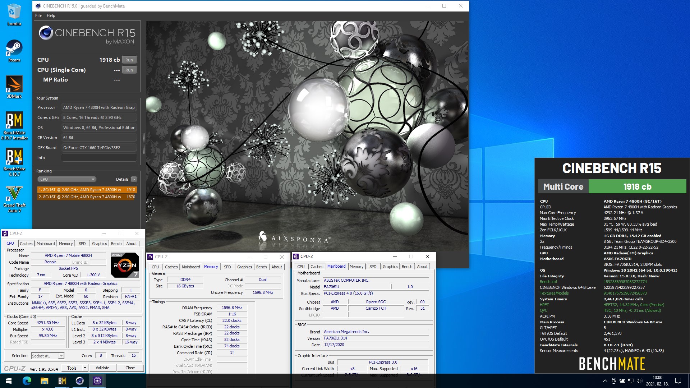Open File Explorer from the taskbar
Screen dimensions: 690x388
point(44,381)
